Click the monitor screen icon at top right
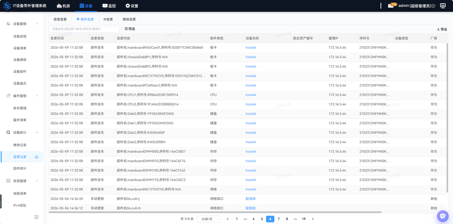This screenshot has height=224, width=453. pyautogui.click(x=443, y=6)
